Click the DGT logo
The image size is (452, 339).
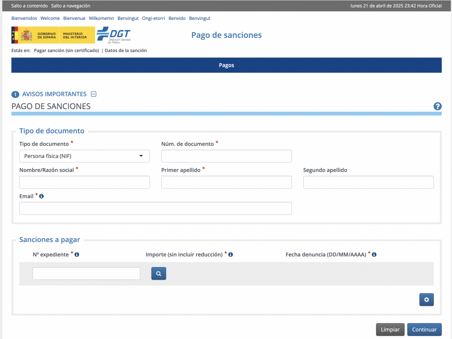[x=113, y=35]
